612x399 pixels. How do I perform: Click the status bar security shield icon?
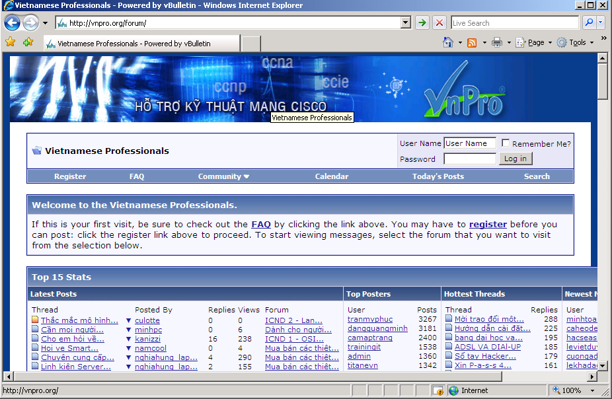point(438,390)
